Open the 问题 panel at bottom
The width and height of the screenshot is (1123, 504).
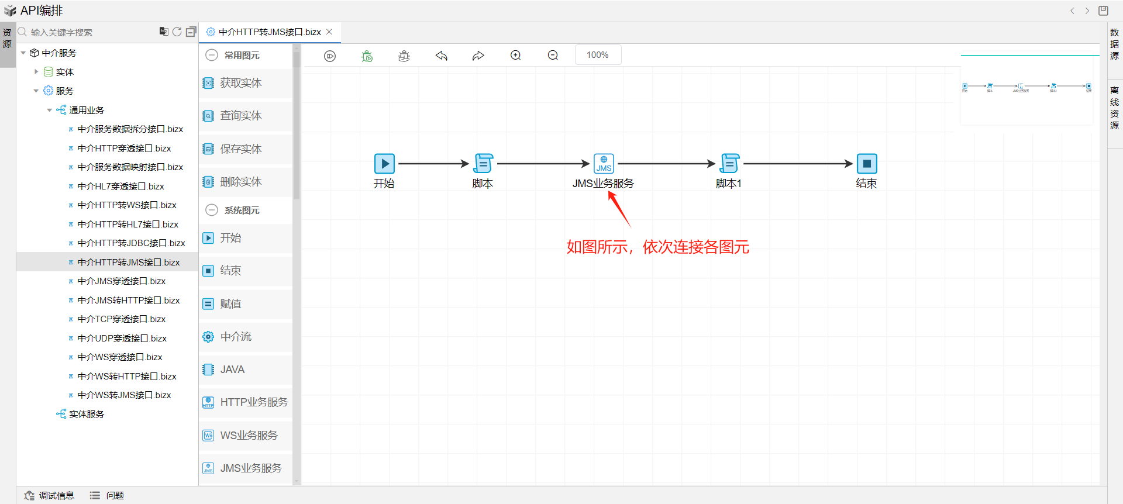point(107,495)
